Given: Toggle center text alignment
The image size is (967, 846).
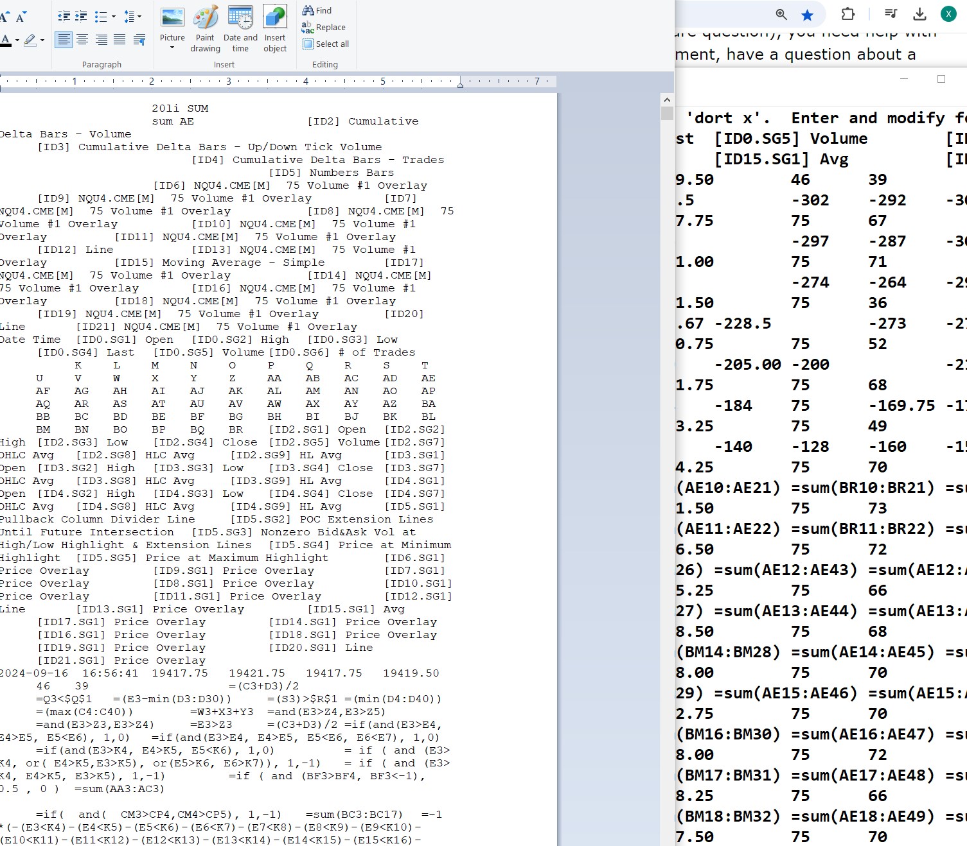Looking at the screenshot, I should point(82,40).
